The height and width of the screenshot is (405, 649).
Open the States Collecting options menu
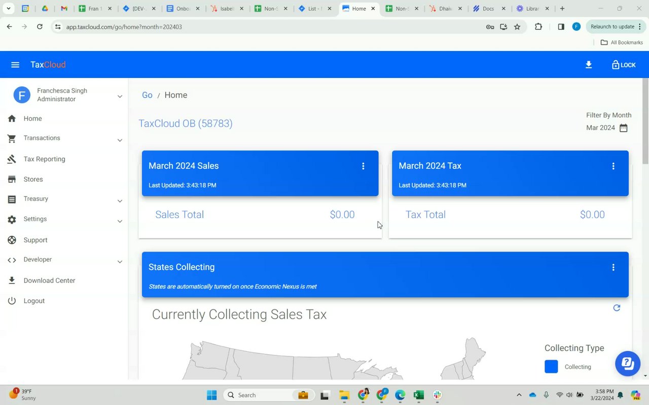(613, 267)
